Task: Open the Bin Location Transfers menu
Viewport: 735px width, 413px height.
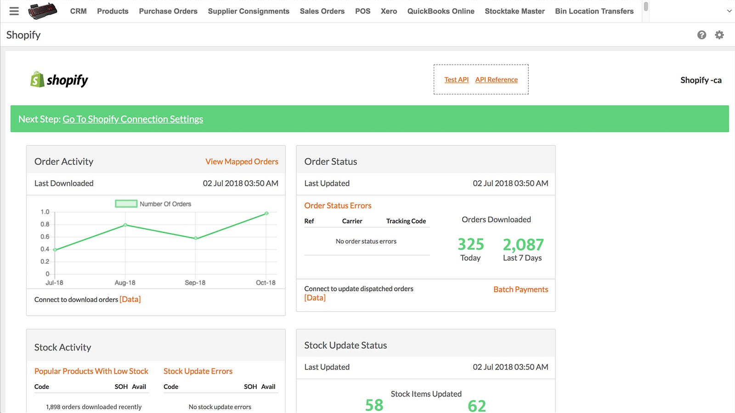Action: [x=594, y=11]
